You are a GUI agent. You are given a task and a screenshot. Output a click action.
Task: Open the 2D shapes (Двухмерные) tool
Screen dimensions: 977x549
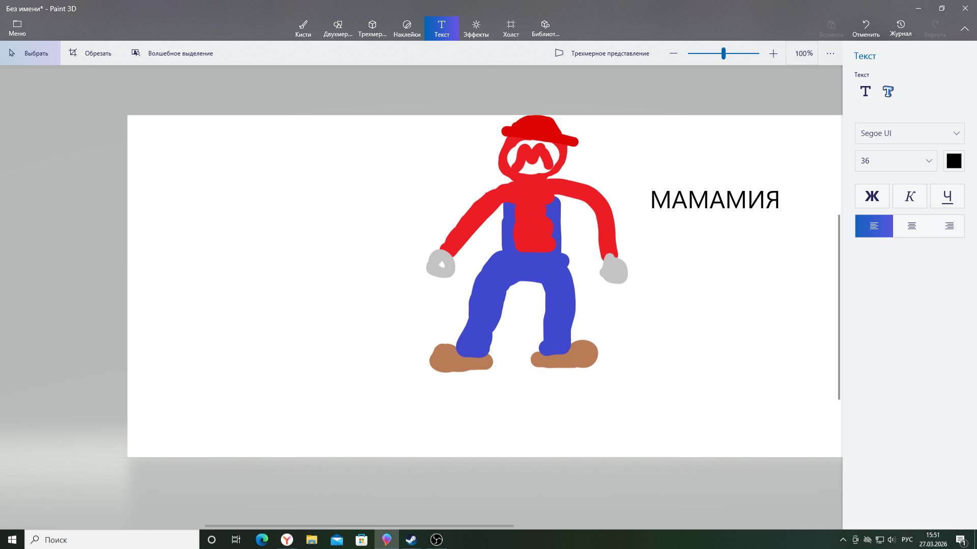tap(337, 29)
